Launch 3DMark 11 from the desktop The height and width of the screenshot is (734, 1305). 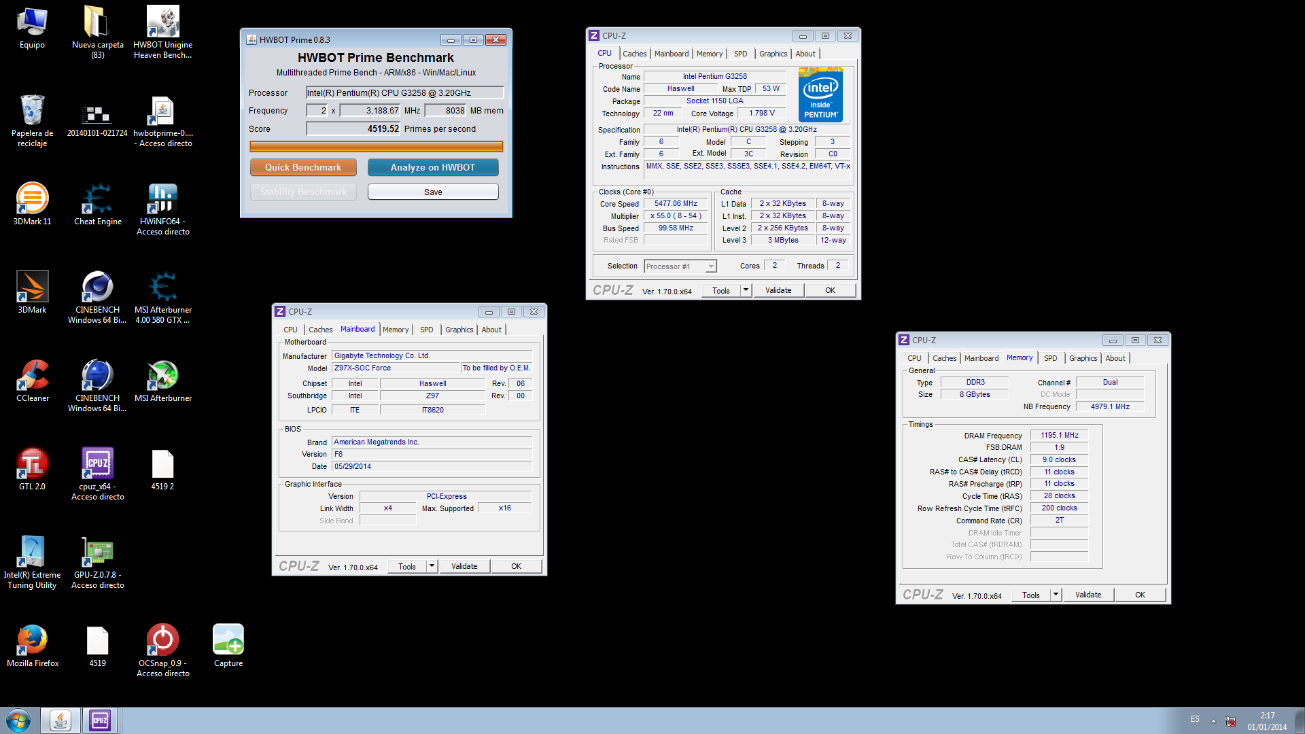[x=32, y=204]
